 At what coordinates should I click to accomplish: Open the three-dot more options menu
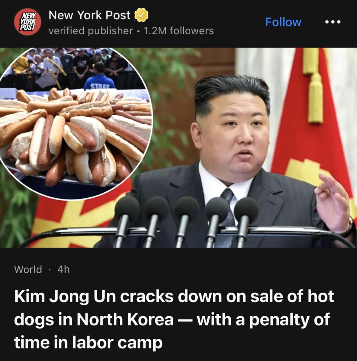(333, 22)
